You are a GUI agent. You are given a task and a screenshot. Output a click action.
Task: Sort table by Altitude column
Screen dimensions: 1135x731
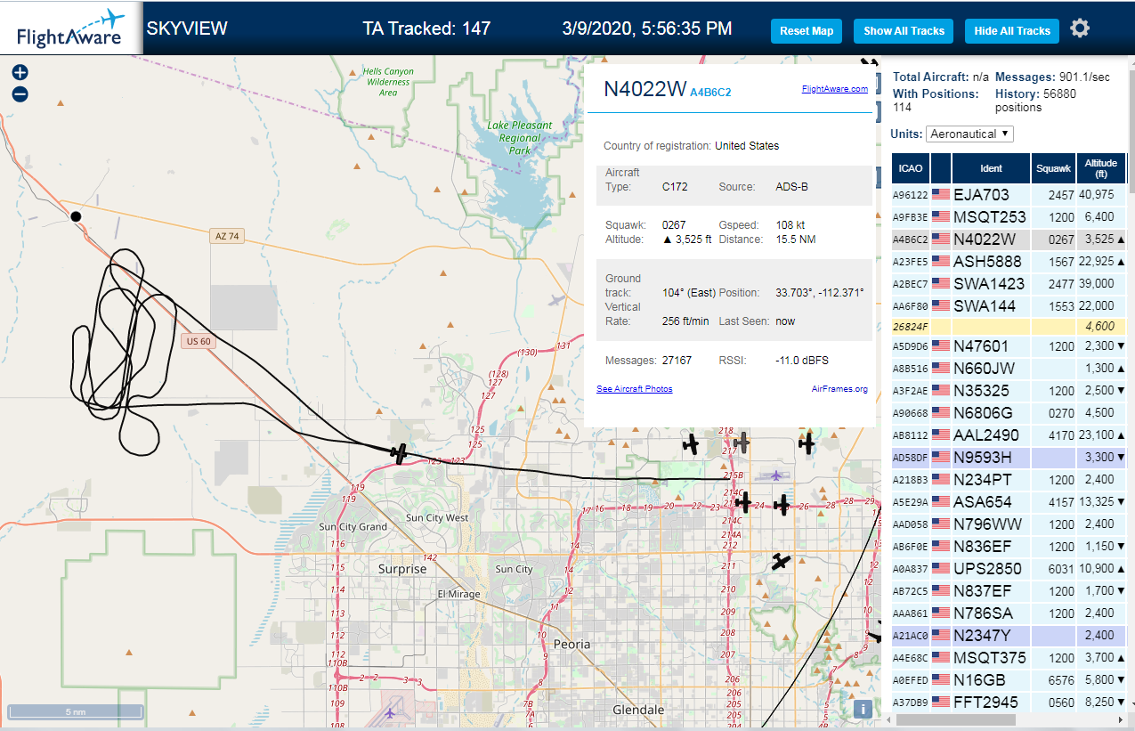tap(1101, 168)
